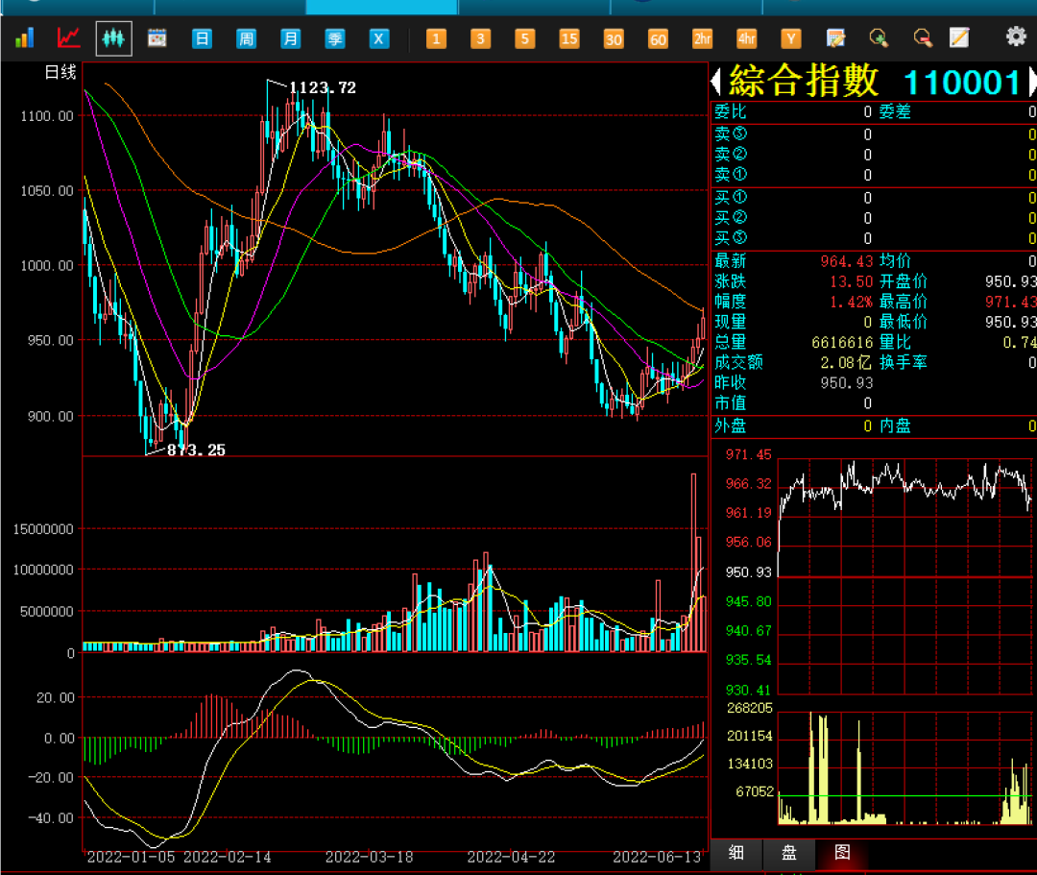Click the 15000000 volume axis label
The image size is (1037, 875).
tap(43, 529)
